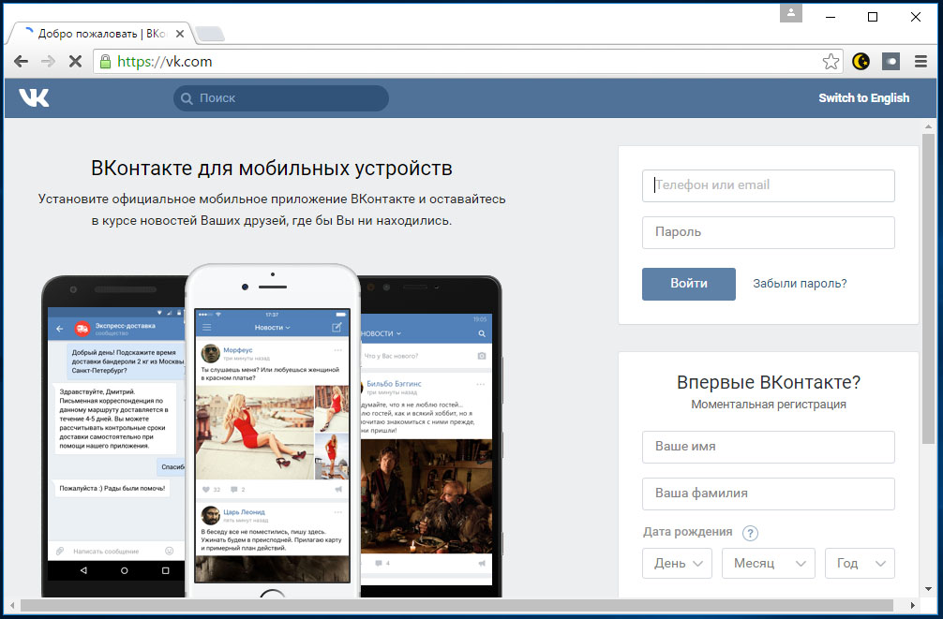Close the browser window
943x619 pixels.
tap(915, 17)
